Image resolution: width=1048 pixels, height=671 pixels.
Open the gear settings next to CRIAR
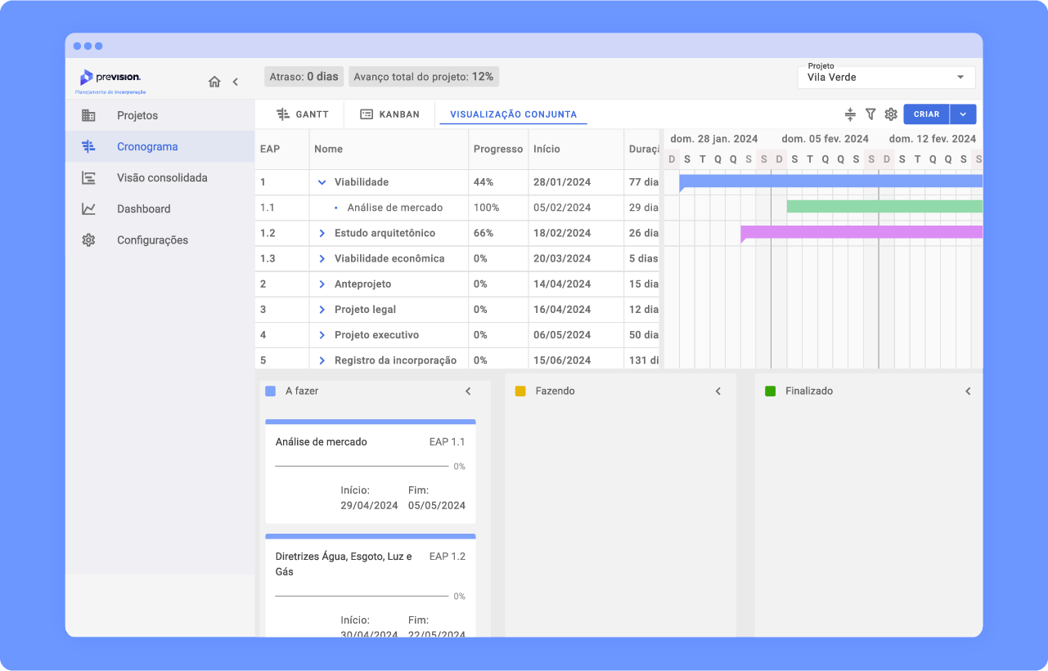[x=891, y=114]
